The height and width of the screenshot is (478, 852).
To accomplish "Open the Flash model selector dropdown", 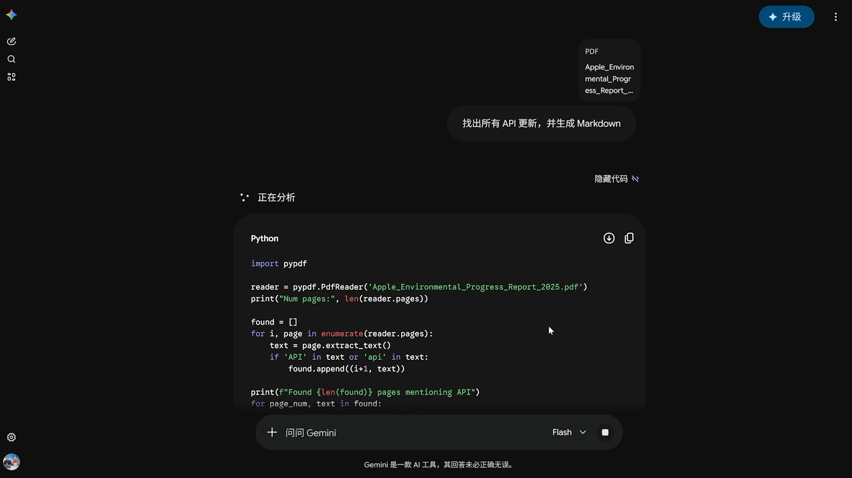I will coord(569,432).
